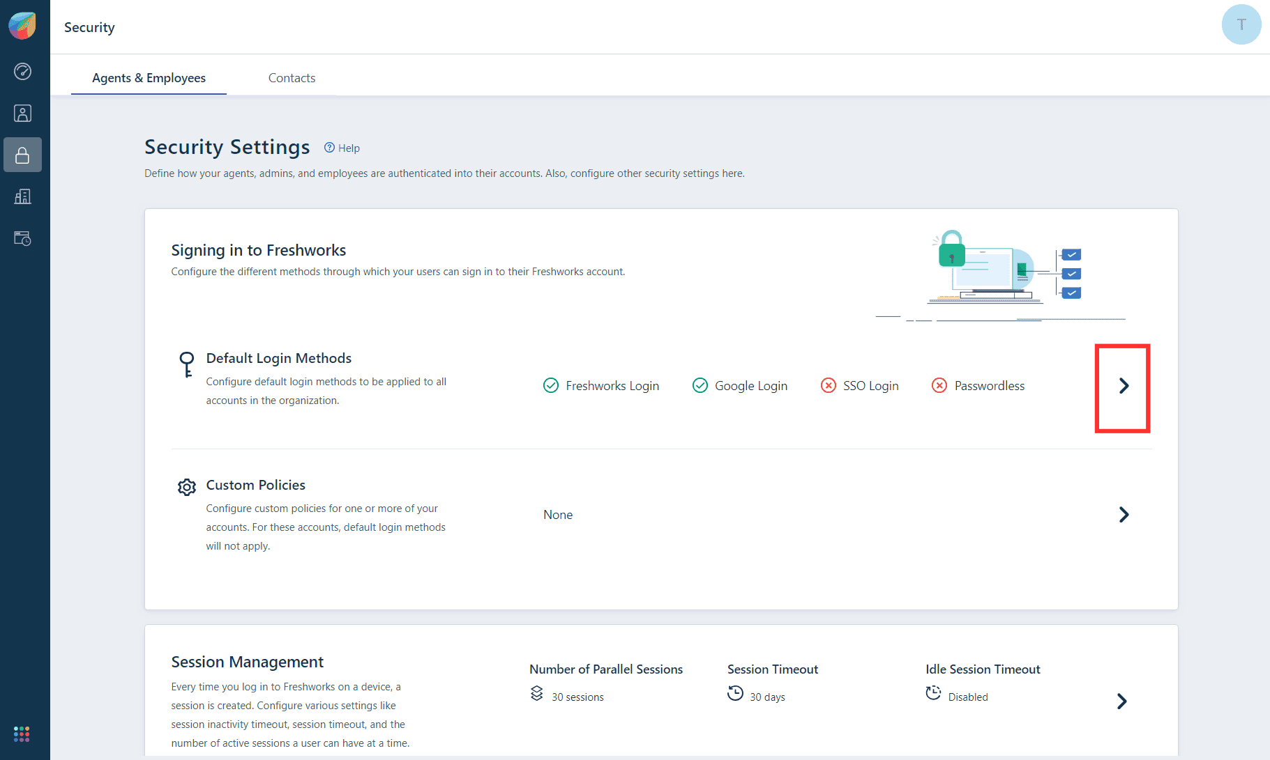
Task: Click the Freshworks Login enabled checkmark
Action: pyautogui.click(x=551, y=385)
